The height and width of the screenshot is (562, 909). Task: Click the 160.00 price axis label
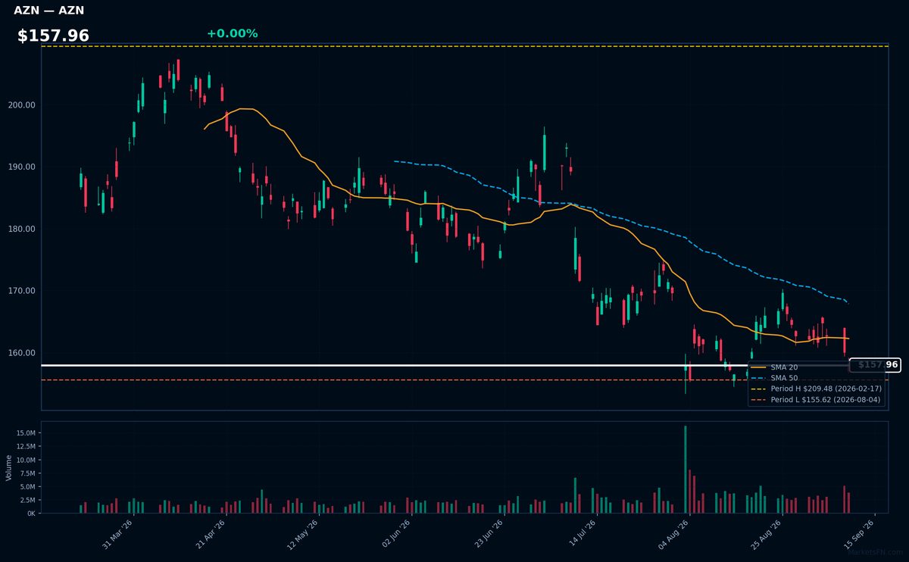[23, 353]
